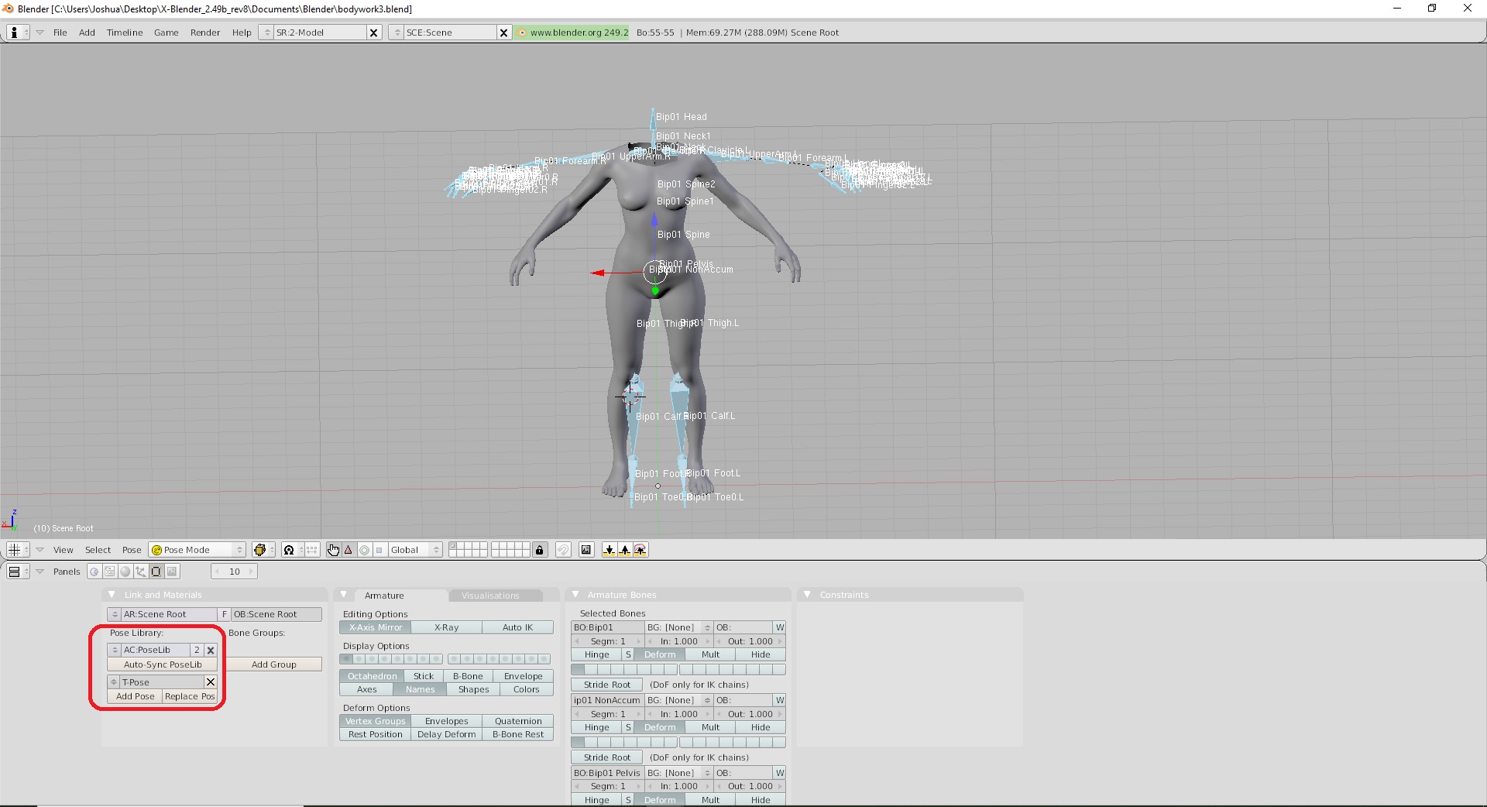Toggle the Deform option in Armature Bones

click(660, 654)
